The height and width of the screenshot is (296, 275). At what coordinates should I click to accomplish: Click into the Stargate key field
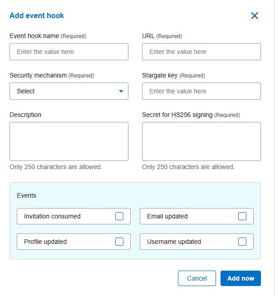click(x=201, y=91)
